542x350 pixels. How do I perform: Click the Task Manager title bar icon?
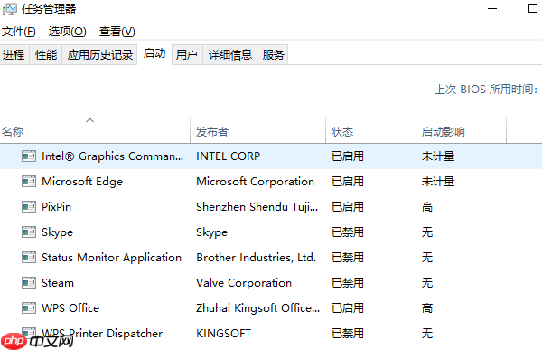(9, 9)
